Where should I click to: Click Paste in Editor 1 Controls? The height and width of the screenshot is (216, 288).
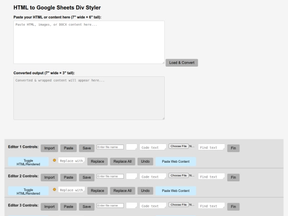(68, 148)
